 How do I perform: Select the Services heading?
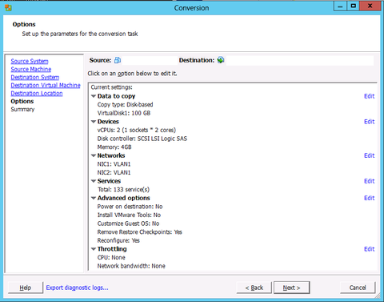pos(109,181)
